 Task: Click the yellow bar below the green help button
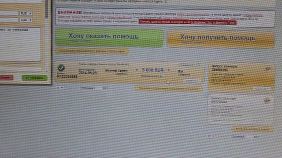(92, 51)
